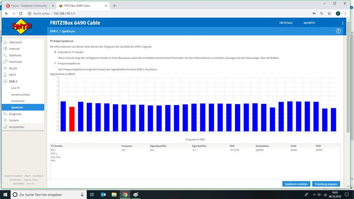
Task: Open Chrome from the Windows taskbar
Action: [x=125, y=194]
